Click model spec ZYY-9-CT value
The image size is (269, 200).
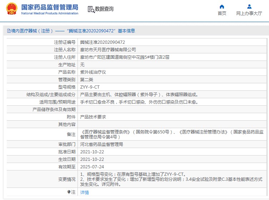pos(90,87)
